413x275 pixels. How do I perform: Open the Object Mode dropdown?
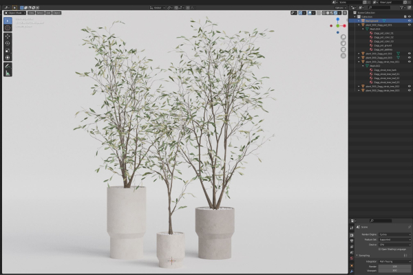tap(15, 13)
